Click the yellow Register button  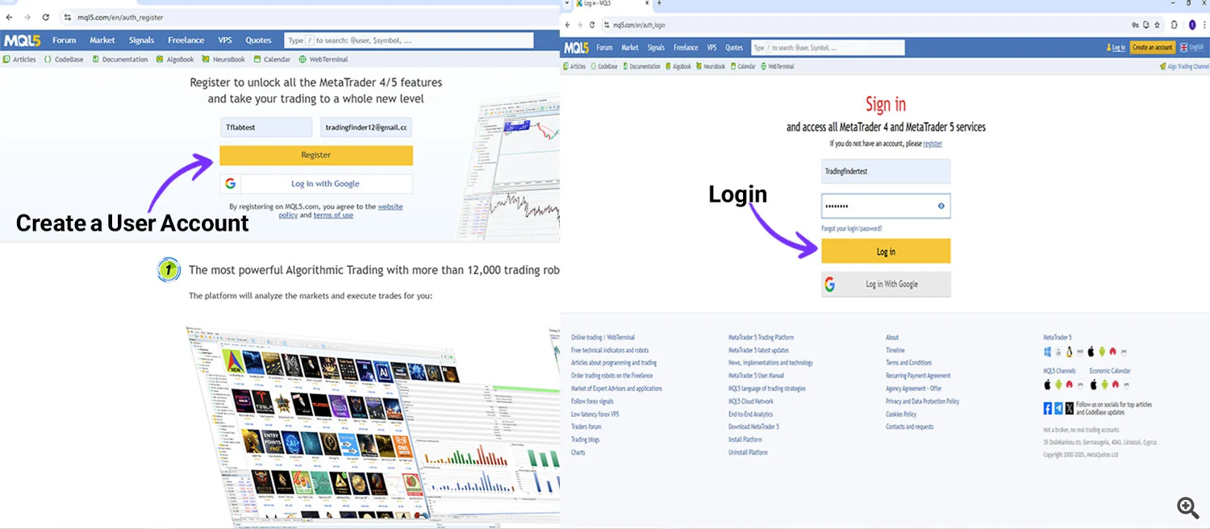coord(316,155)
